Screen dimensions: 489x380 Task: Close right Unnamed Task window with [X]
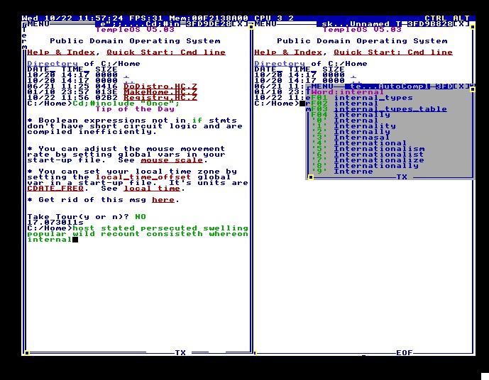pyautogui.click(x=461, y=24)
